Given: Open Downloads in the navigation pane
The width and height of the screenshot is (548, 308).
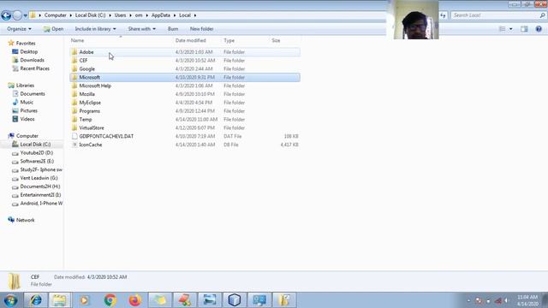Looking at the screenshot, I should [33, 60].
